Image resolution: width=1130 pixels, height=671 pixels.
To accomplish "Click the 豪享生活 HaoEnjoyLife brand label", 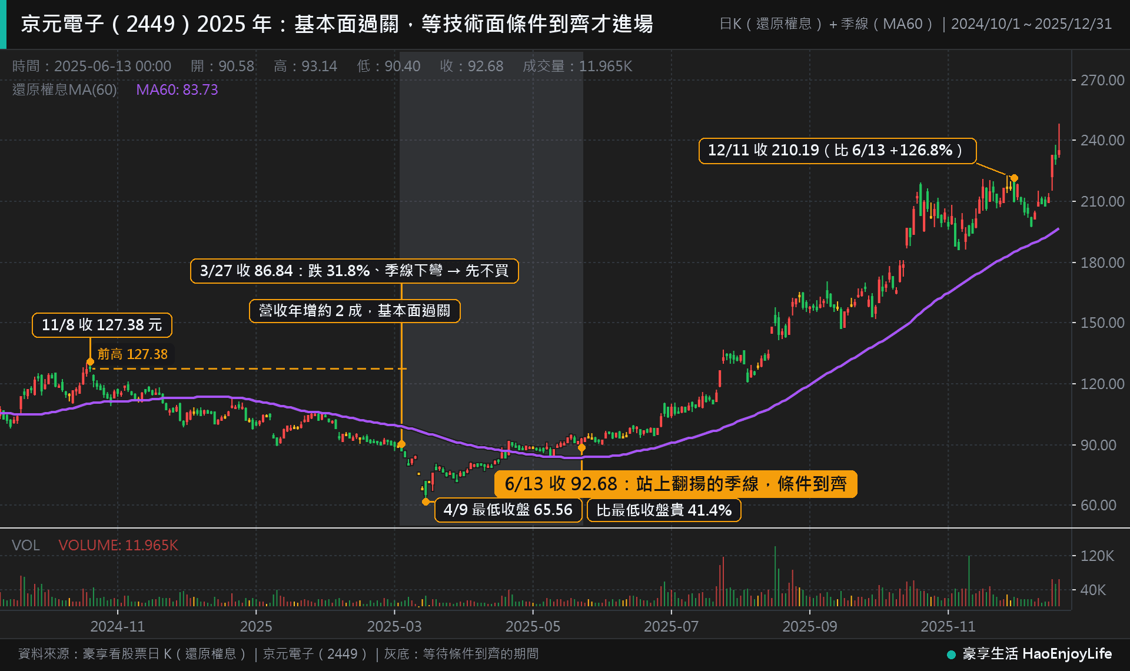I will click(1030, 654).
